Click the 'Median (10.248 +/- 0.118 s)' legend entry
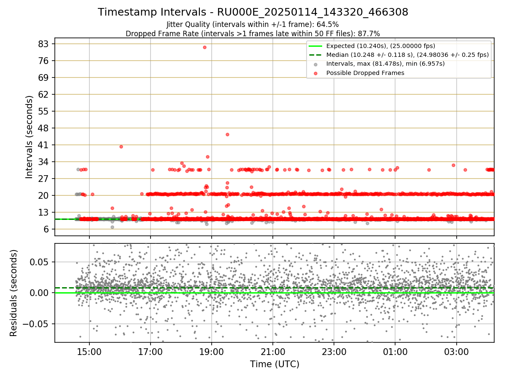 407,55
